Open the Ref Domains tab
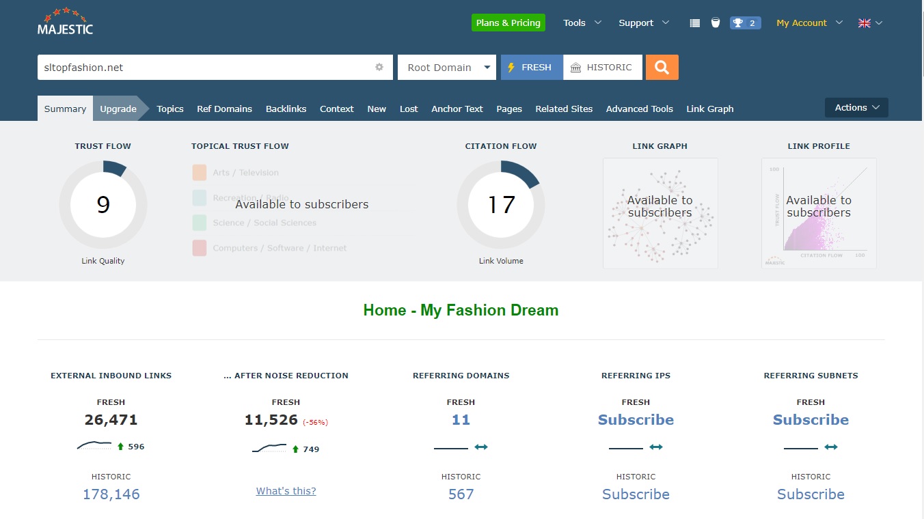The image size is (924, 519). pyautogui.click(x=224, y=109)
